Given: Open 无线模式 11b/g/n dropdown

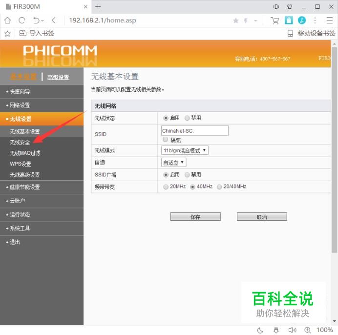Looking at the screenshot, I should tap(185, 150).
